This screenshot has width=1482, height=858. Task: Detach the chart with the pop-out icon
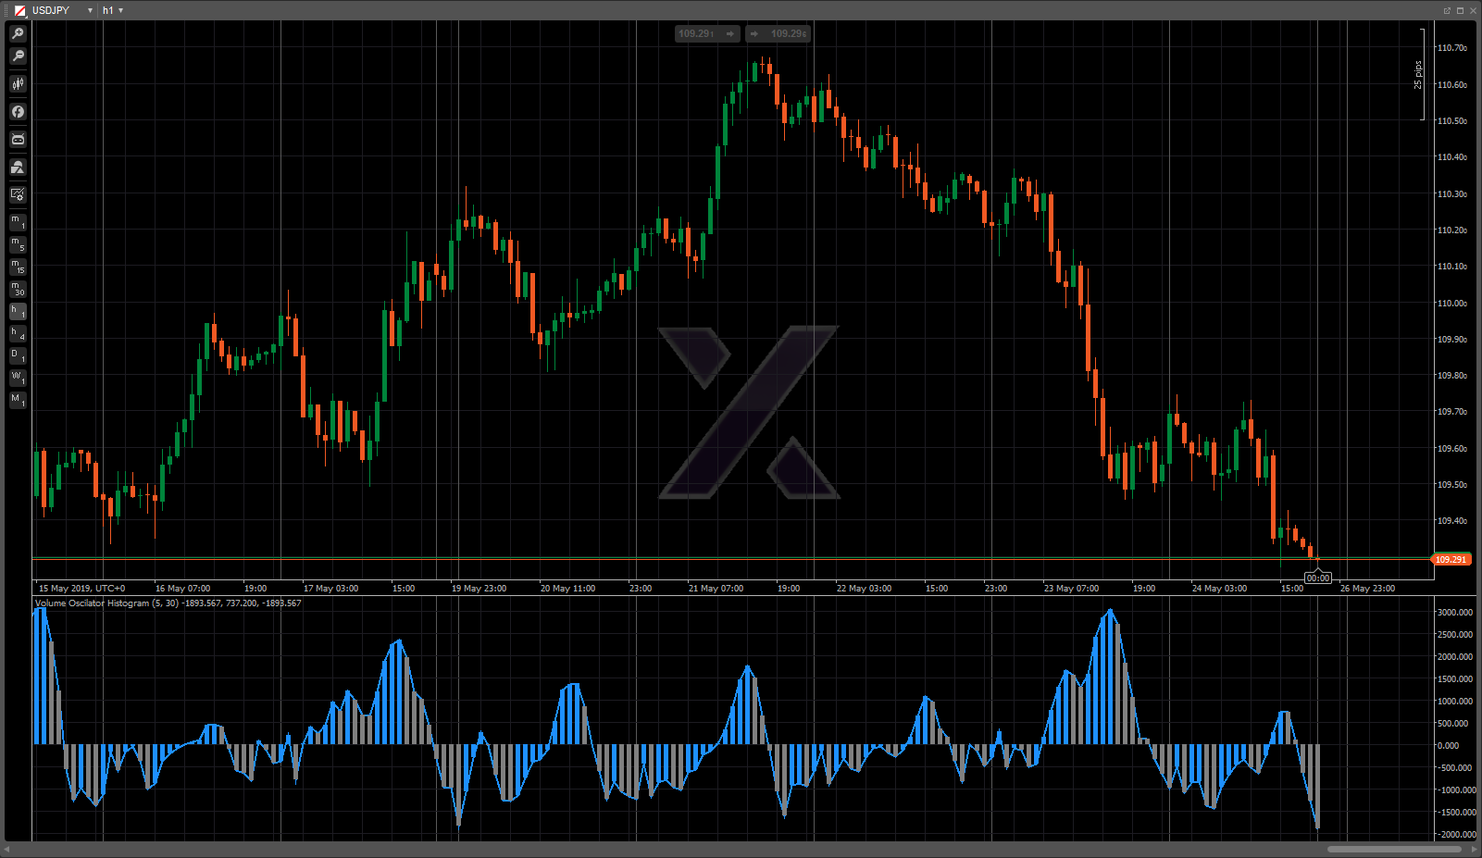(x=1447, y=10)
